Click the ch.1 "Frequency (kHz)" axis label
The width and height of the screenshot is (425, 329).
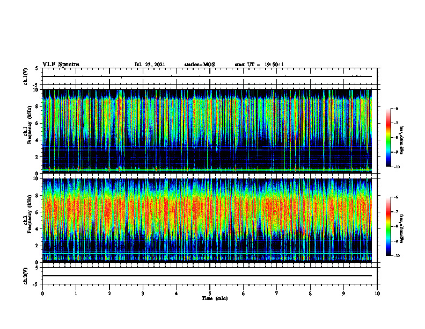(30, 125)
